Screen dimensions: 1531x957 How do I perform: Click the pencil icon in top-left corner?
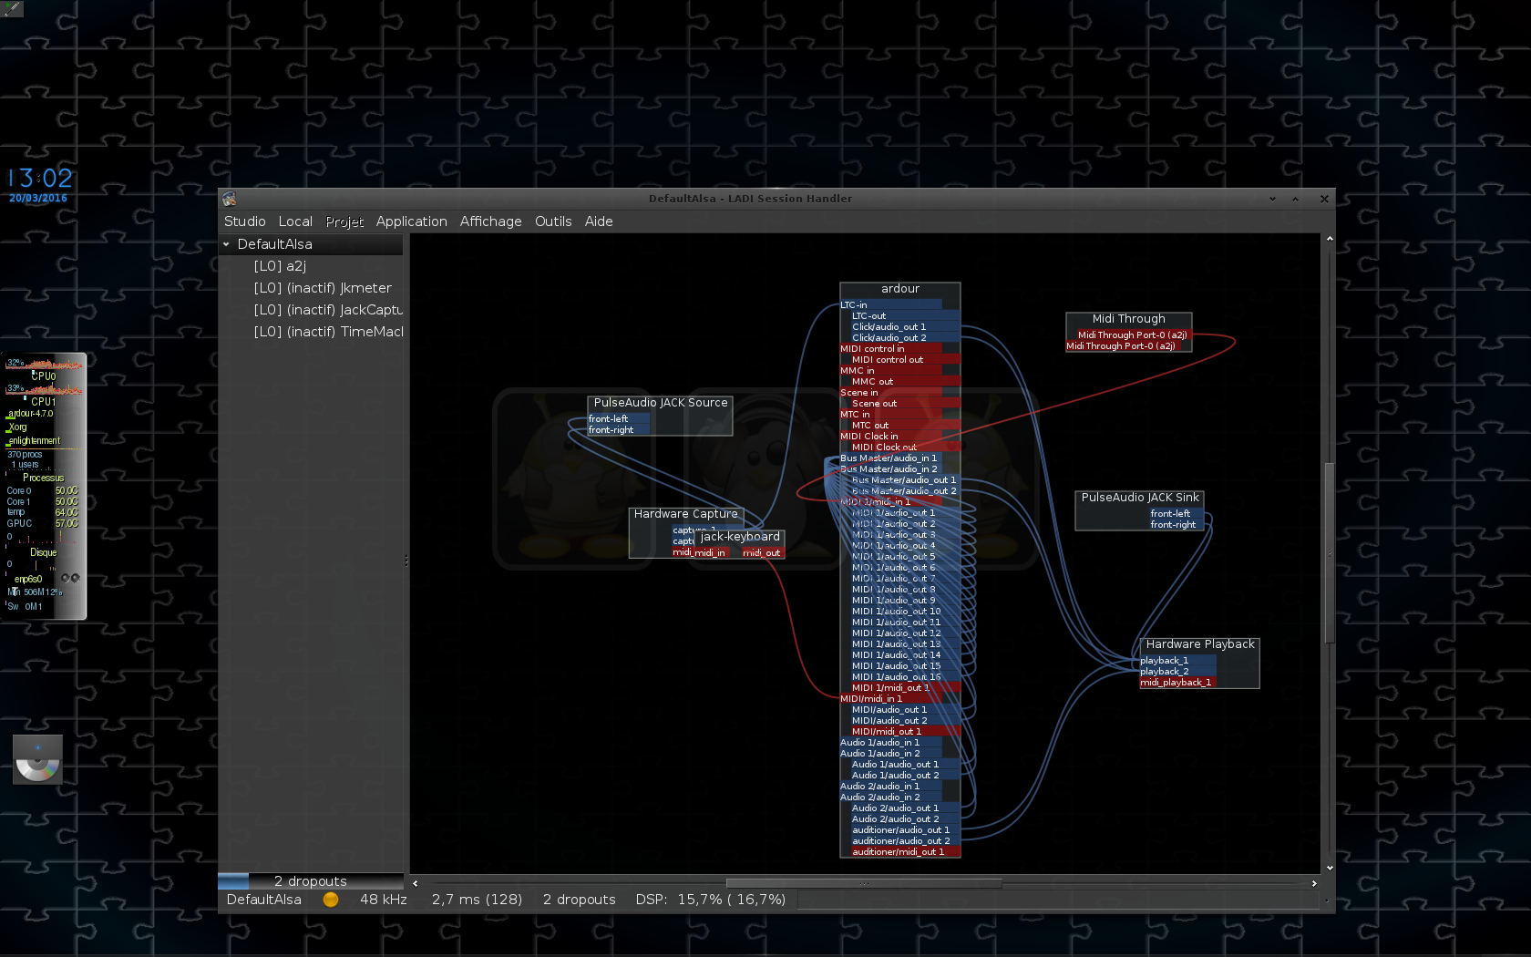point(12,8)
